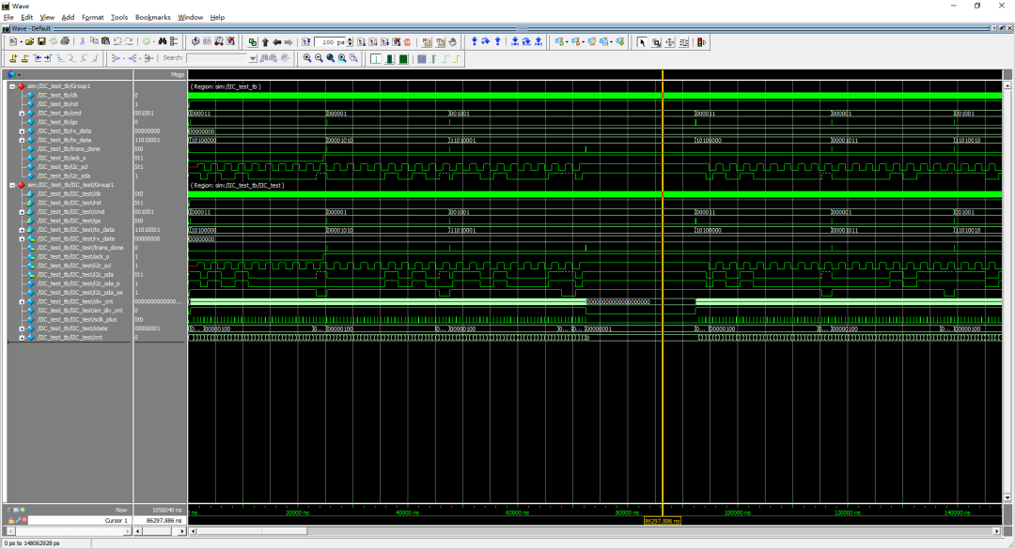
Task: Toggle the lock icon for Cursor 1
Action: click(12, 520)
